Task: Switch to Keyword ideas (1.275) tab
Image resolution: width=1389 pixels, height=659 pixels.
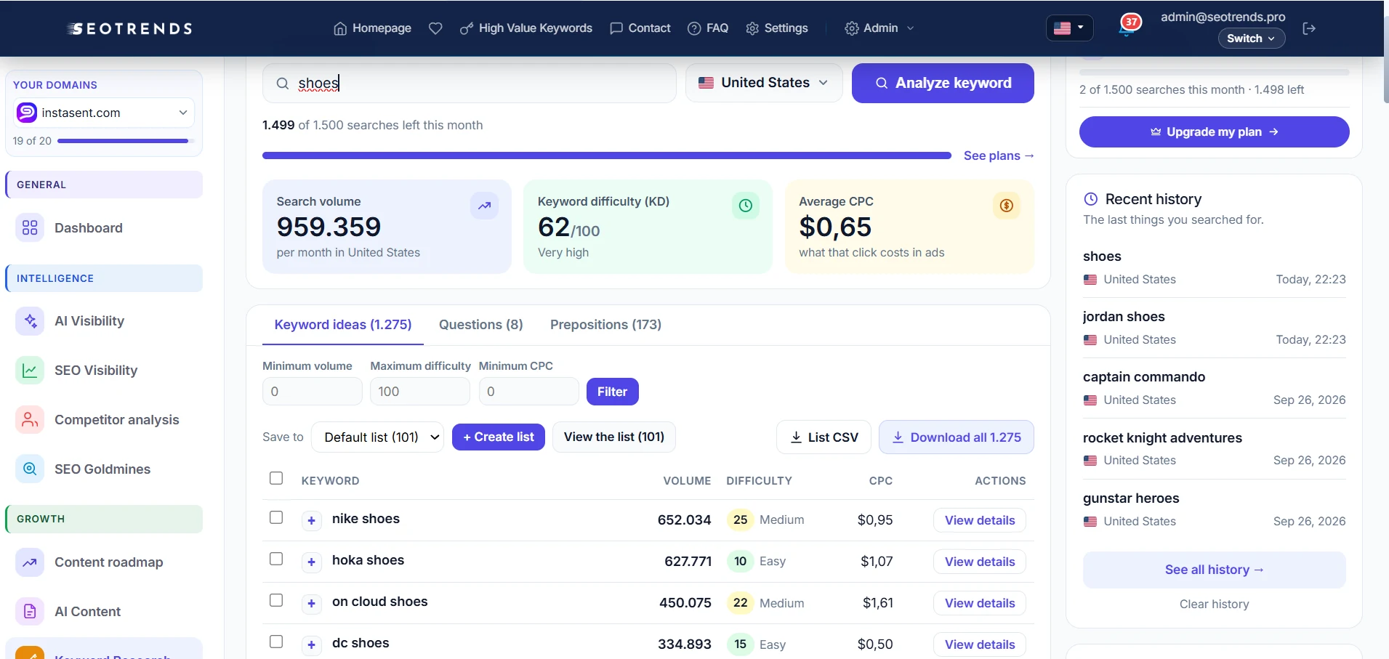Action: (x=343, y=325)
